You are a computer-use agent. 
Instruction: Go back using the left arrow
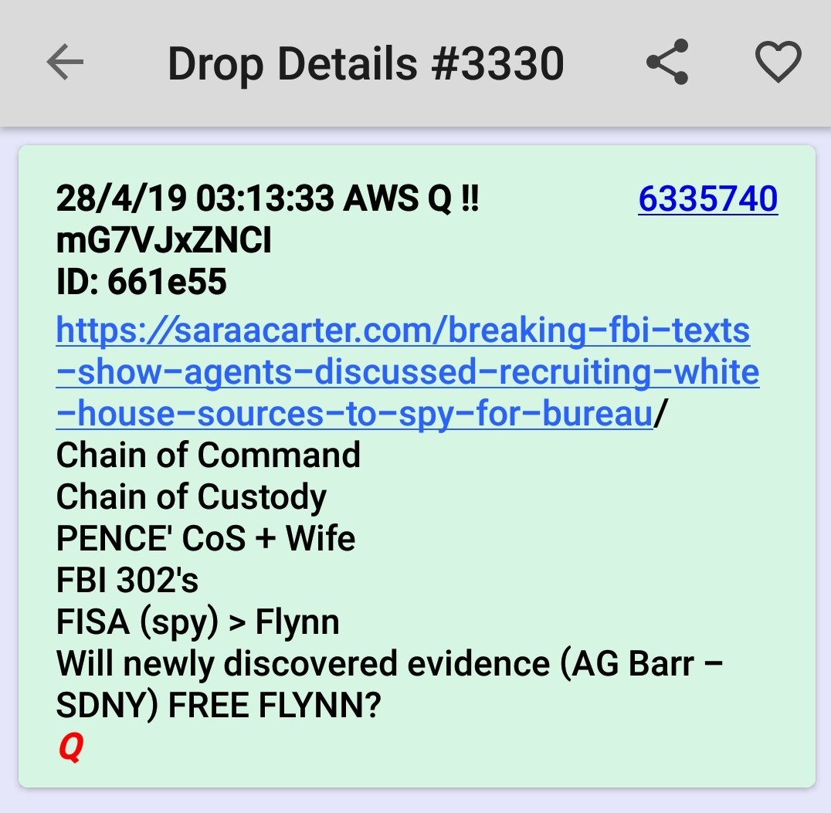click(x=65, y=62)
